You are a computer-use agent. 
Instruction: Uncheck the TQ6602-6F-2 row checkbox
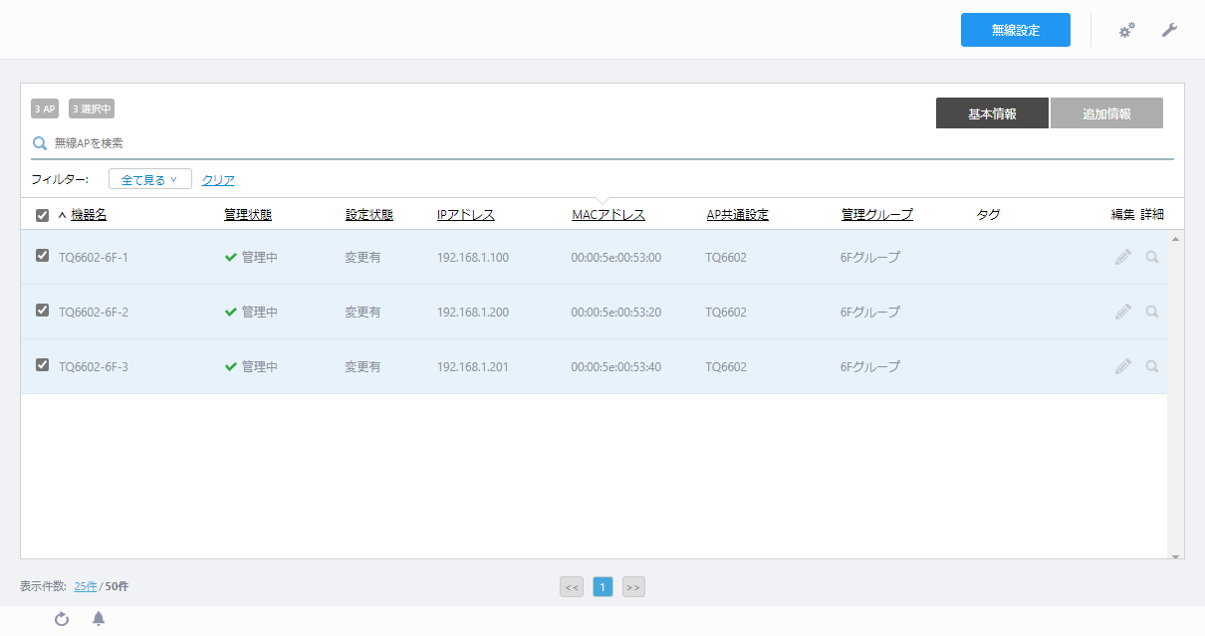pyautogui.click(x=42, y=311)
